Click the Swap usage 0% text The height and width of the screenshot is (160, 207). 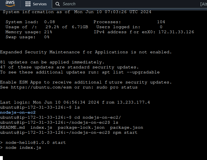[x=27, y=37]
